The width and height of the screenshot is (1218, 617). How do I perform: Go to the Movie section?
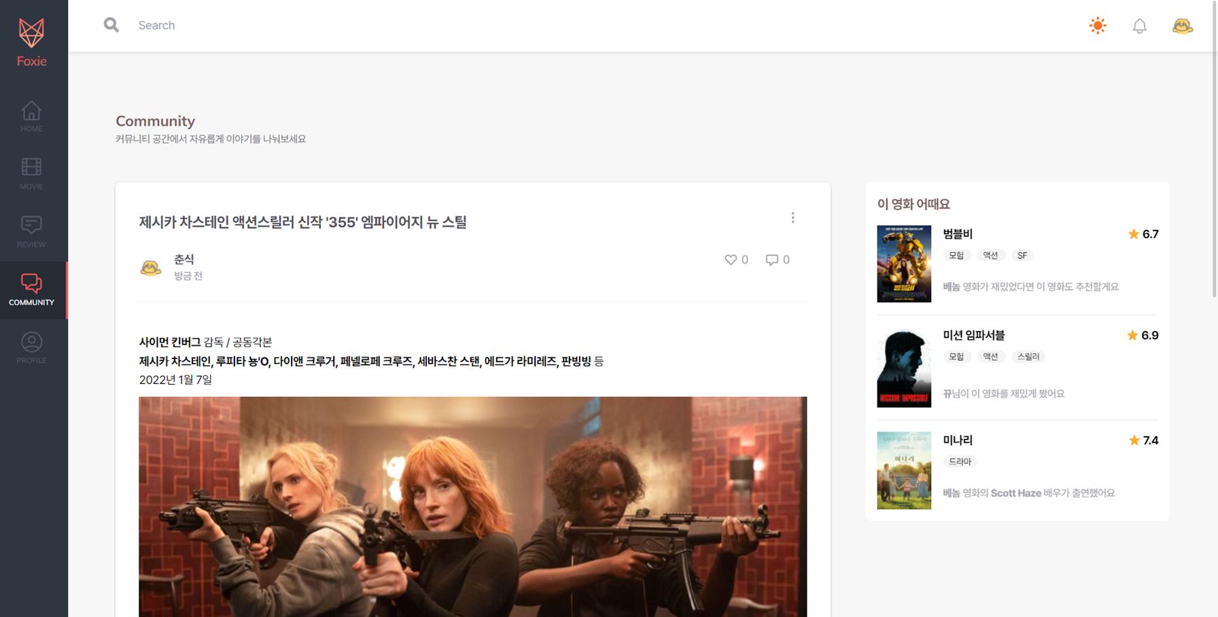point(31,174)
